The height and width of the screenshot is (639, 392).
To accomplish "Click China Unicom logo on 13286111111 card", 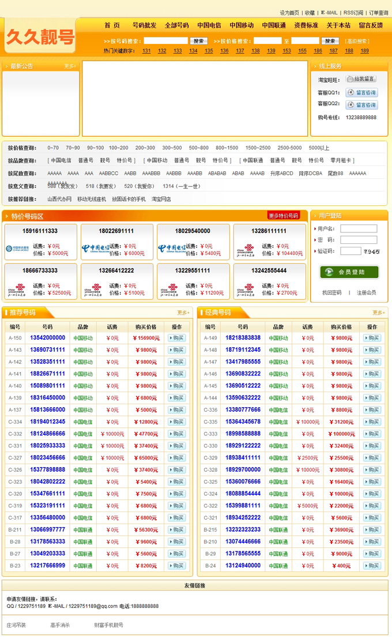I will click(246, 250).
